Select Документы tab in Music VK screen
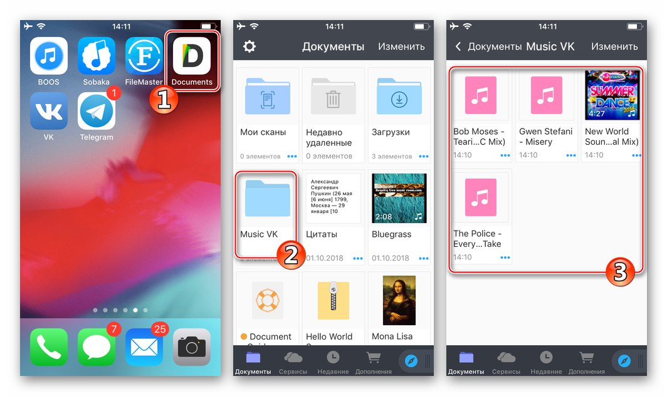Image resolution: width=667 pixels, height=396 pixels. [466, 362]
